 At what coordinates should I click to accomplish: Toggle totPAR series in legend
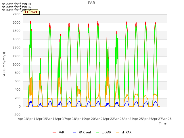103,132
